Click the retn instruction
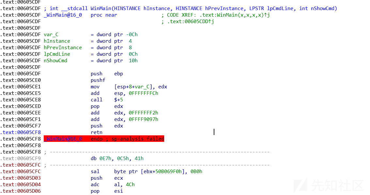The width and height of the screenshot is (370, 195). click(x=97, y=132)
